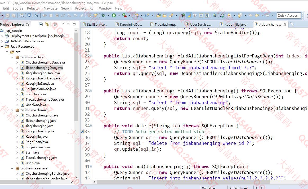Open the Search dropdown arrow
The width and height of the screenshot is (308, 189).
[176, 15]
